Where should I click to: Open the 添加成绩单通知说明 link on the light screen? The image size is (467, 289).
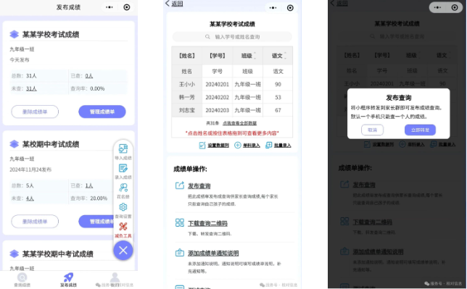tap(213, 254)
